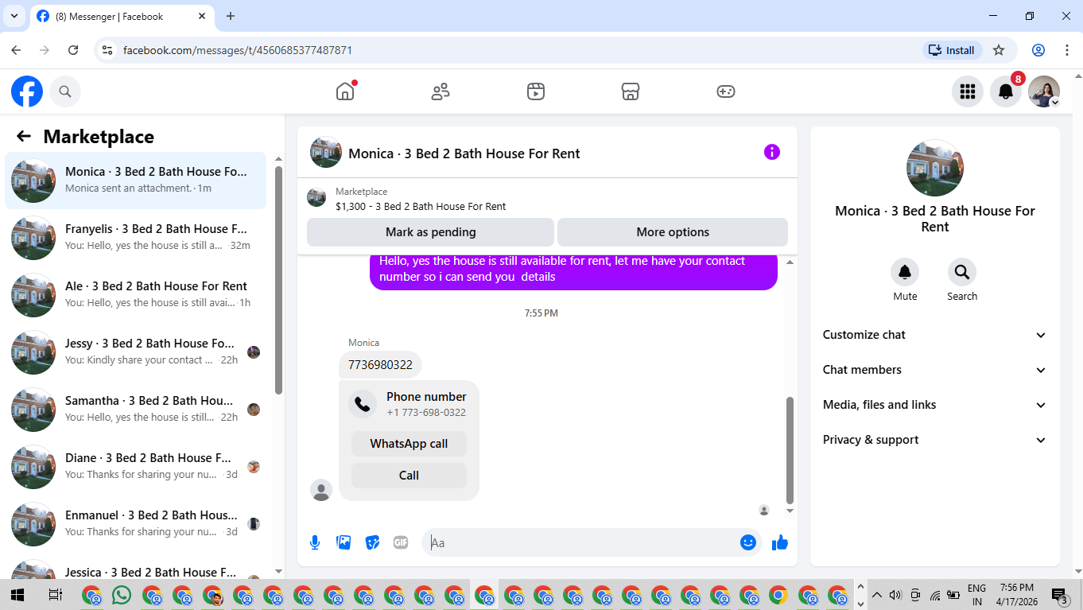Click Mark as pending
1083x610 pixels.
430,232
